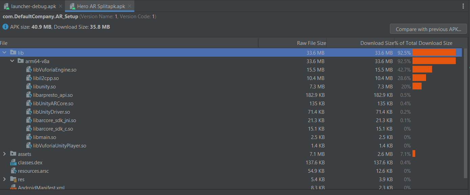Viewport: 470px width, 195px height.
Task: Click the libil2cpp.so download size bar
Action: pyautogui.click(x=419, y=78)
